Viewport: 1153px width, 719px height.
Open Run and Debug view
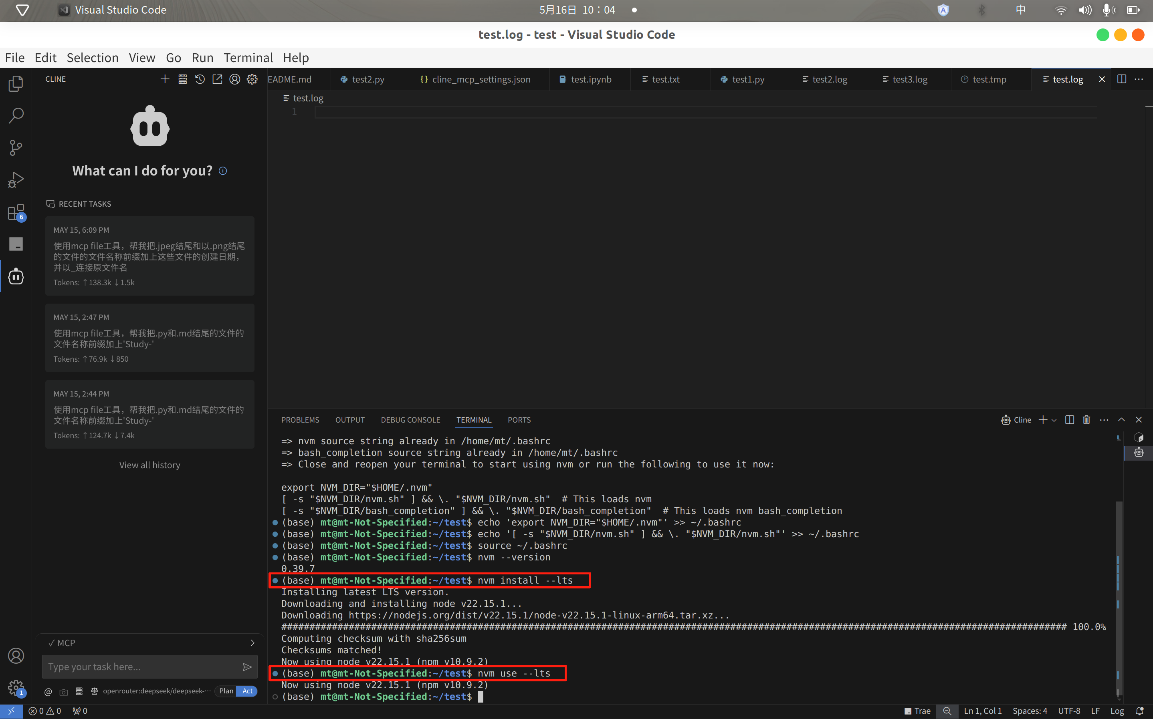(x=16, y=180)
